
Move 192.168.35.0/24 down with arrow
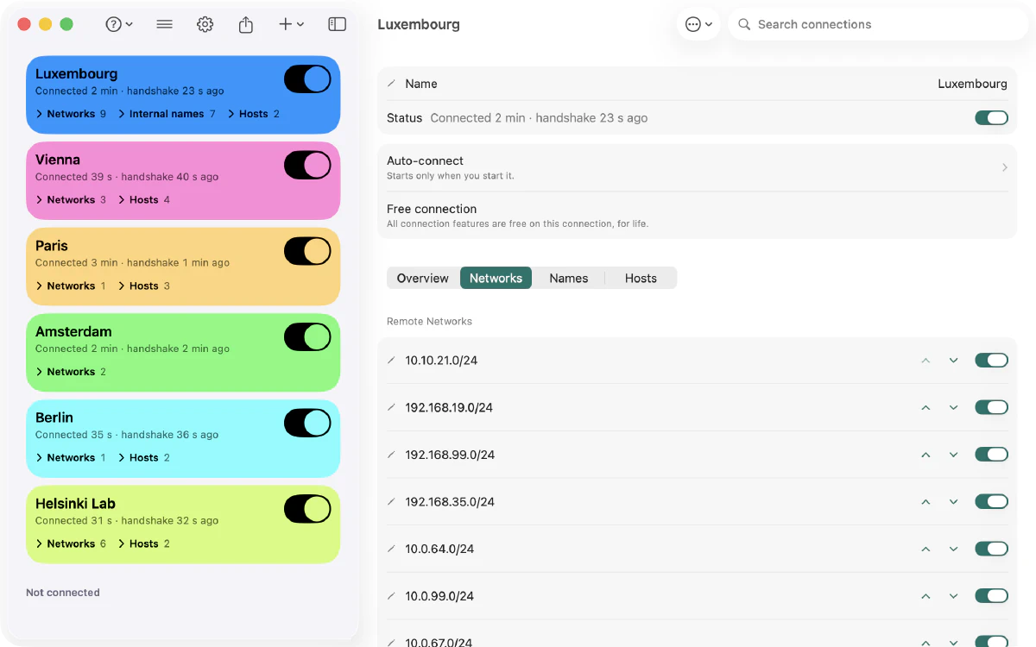(953, 502)
